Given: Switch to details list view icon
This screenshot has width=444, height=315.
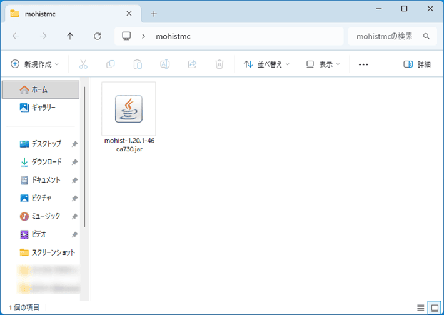Looking at the screenshot, I should coord(420,307).
